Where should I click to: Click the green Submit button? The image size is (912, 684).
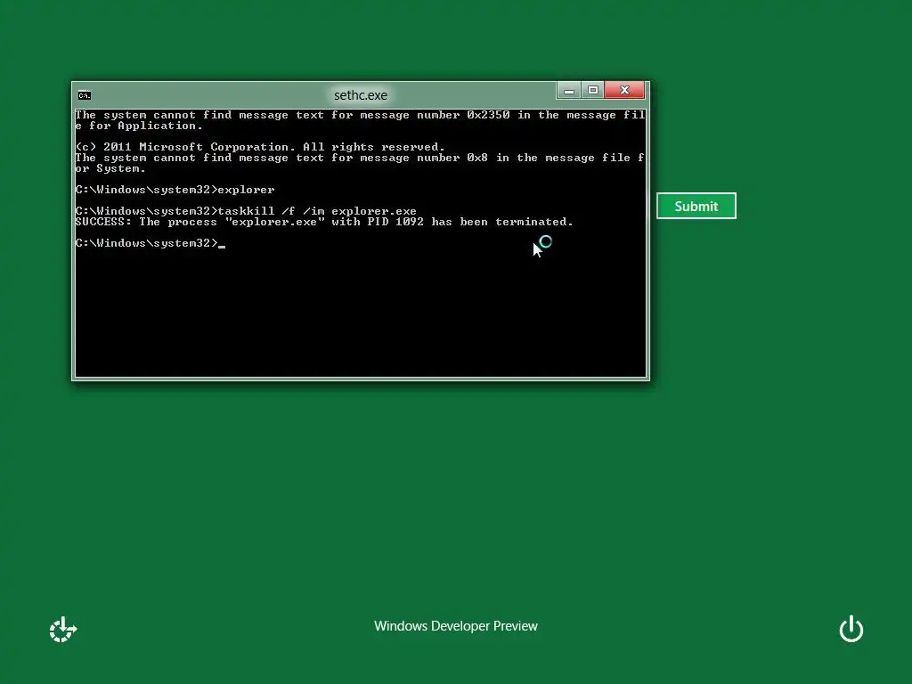coord(696,206)
